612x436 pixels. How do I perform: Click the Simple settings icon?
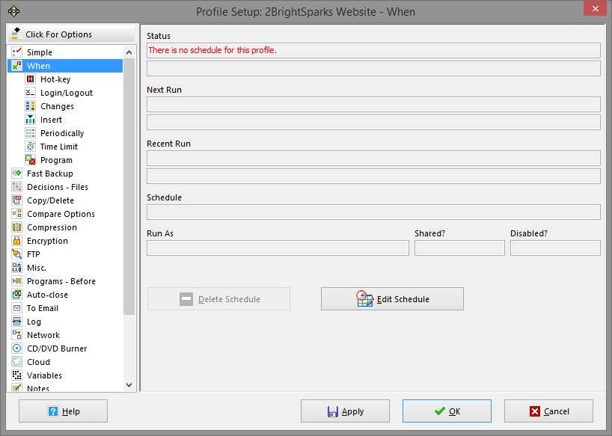[x=16, y=52]
